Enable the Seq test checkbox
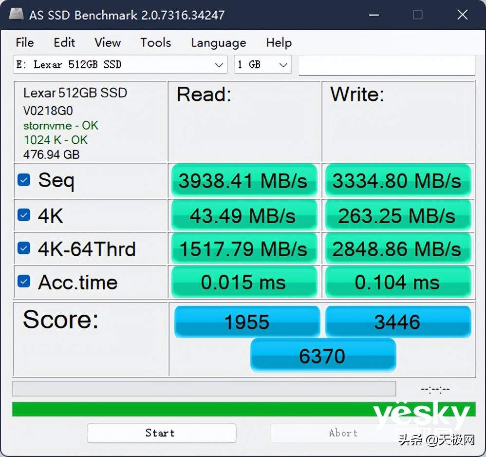 click(x=23, y=180)
